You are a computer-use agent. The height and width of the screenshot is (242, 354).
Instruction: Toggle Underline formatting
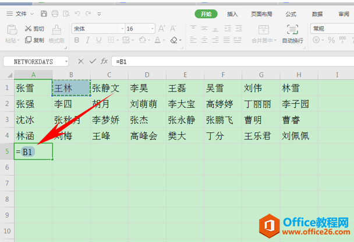(x=98, y=40)
